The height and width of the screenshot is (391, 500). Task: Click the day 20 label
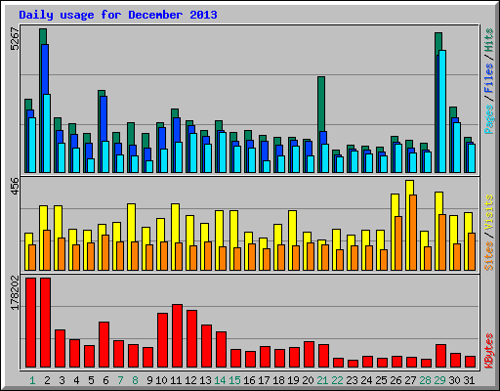pyautogui.click(x=308, y=380)
